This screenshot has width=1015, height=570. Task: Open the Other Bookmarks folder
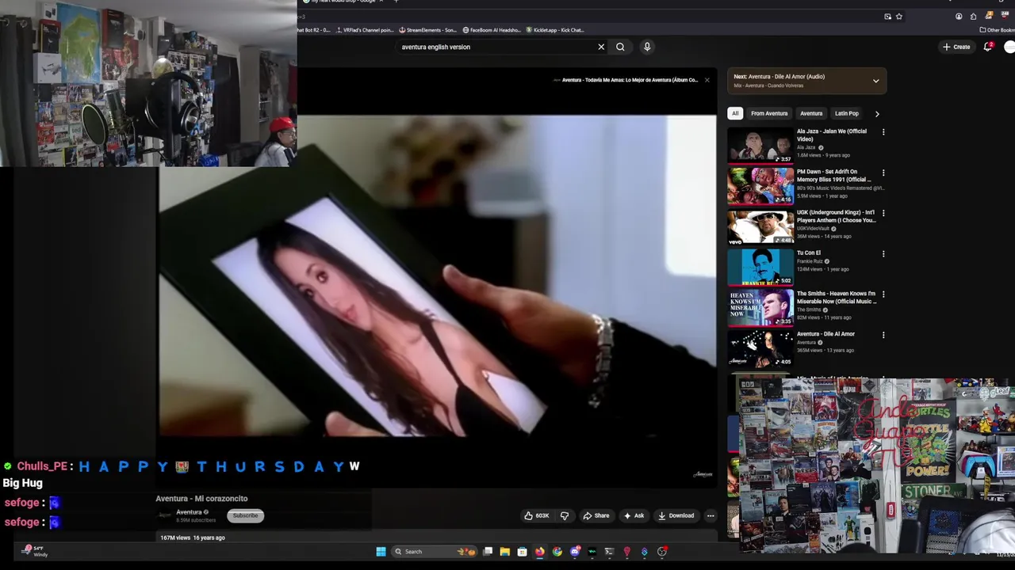[x=998, y=30]
